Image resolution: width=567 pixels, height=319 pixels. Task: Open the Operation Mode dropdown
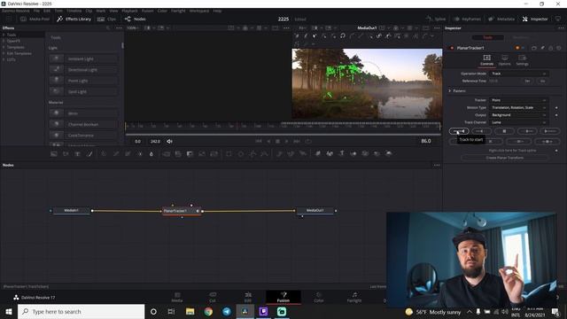[519, 74]
